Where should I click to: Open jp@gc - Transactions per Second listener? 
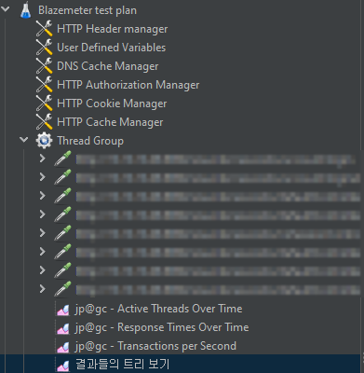pyautogui.click(x=155, y=346)
